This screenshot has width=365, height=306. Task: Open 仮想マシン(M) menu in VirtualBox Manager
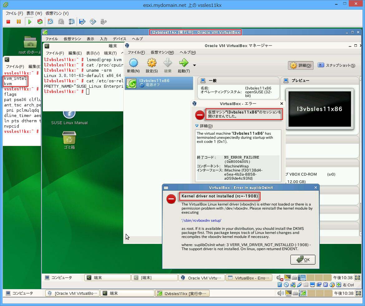(162, 52)
